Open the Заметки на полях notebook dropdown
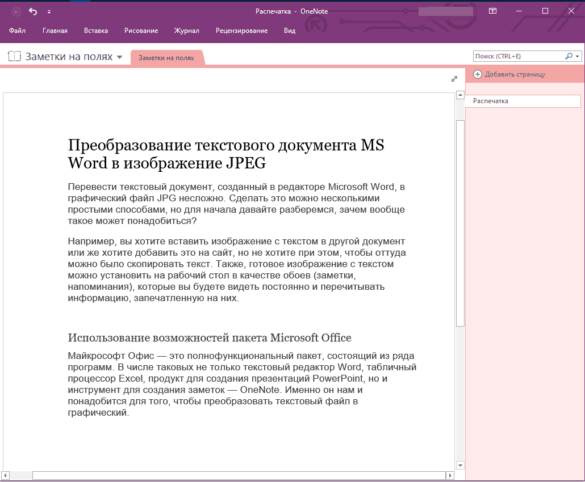This screenshot has width=585, height=482. [119, 57]
